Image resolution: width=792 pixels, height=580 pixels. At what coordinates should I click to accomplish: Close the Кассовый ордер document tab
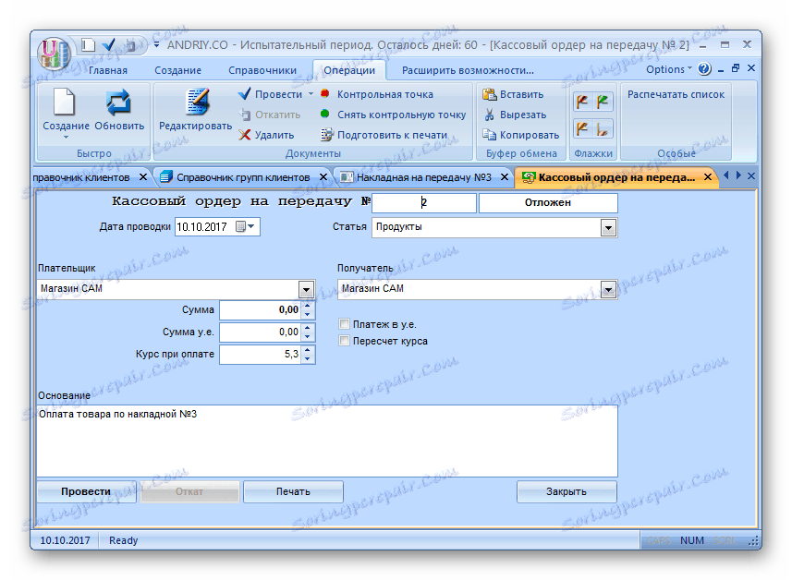(x=708, y=176)
